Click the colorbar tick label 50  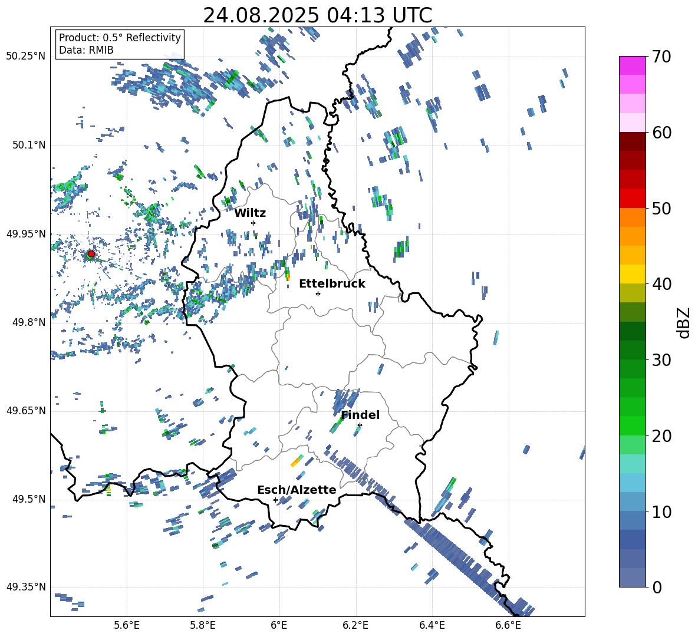click(661, 209)
